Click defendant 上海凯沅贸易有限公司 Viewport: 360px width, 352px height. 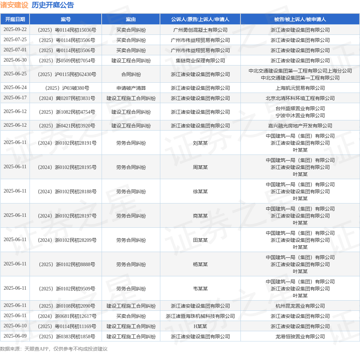coord(300,88)
